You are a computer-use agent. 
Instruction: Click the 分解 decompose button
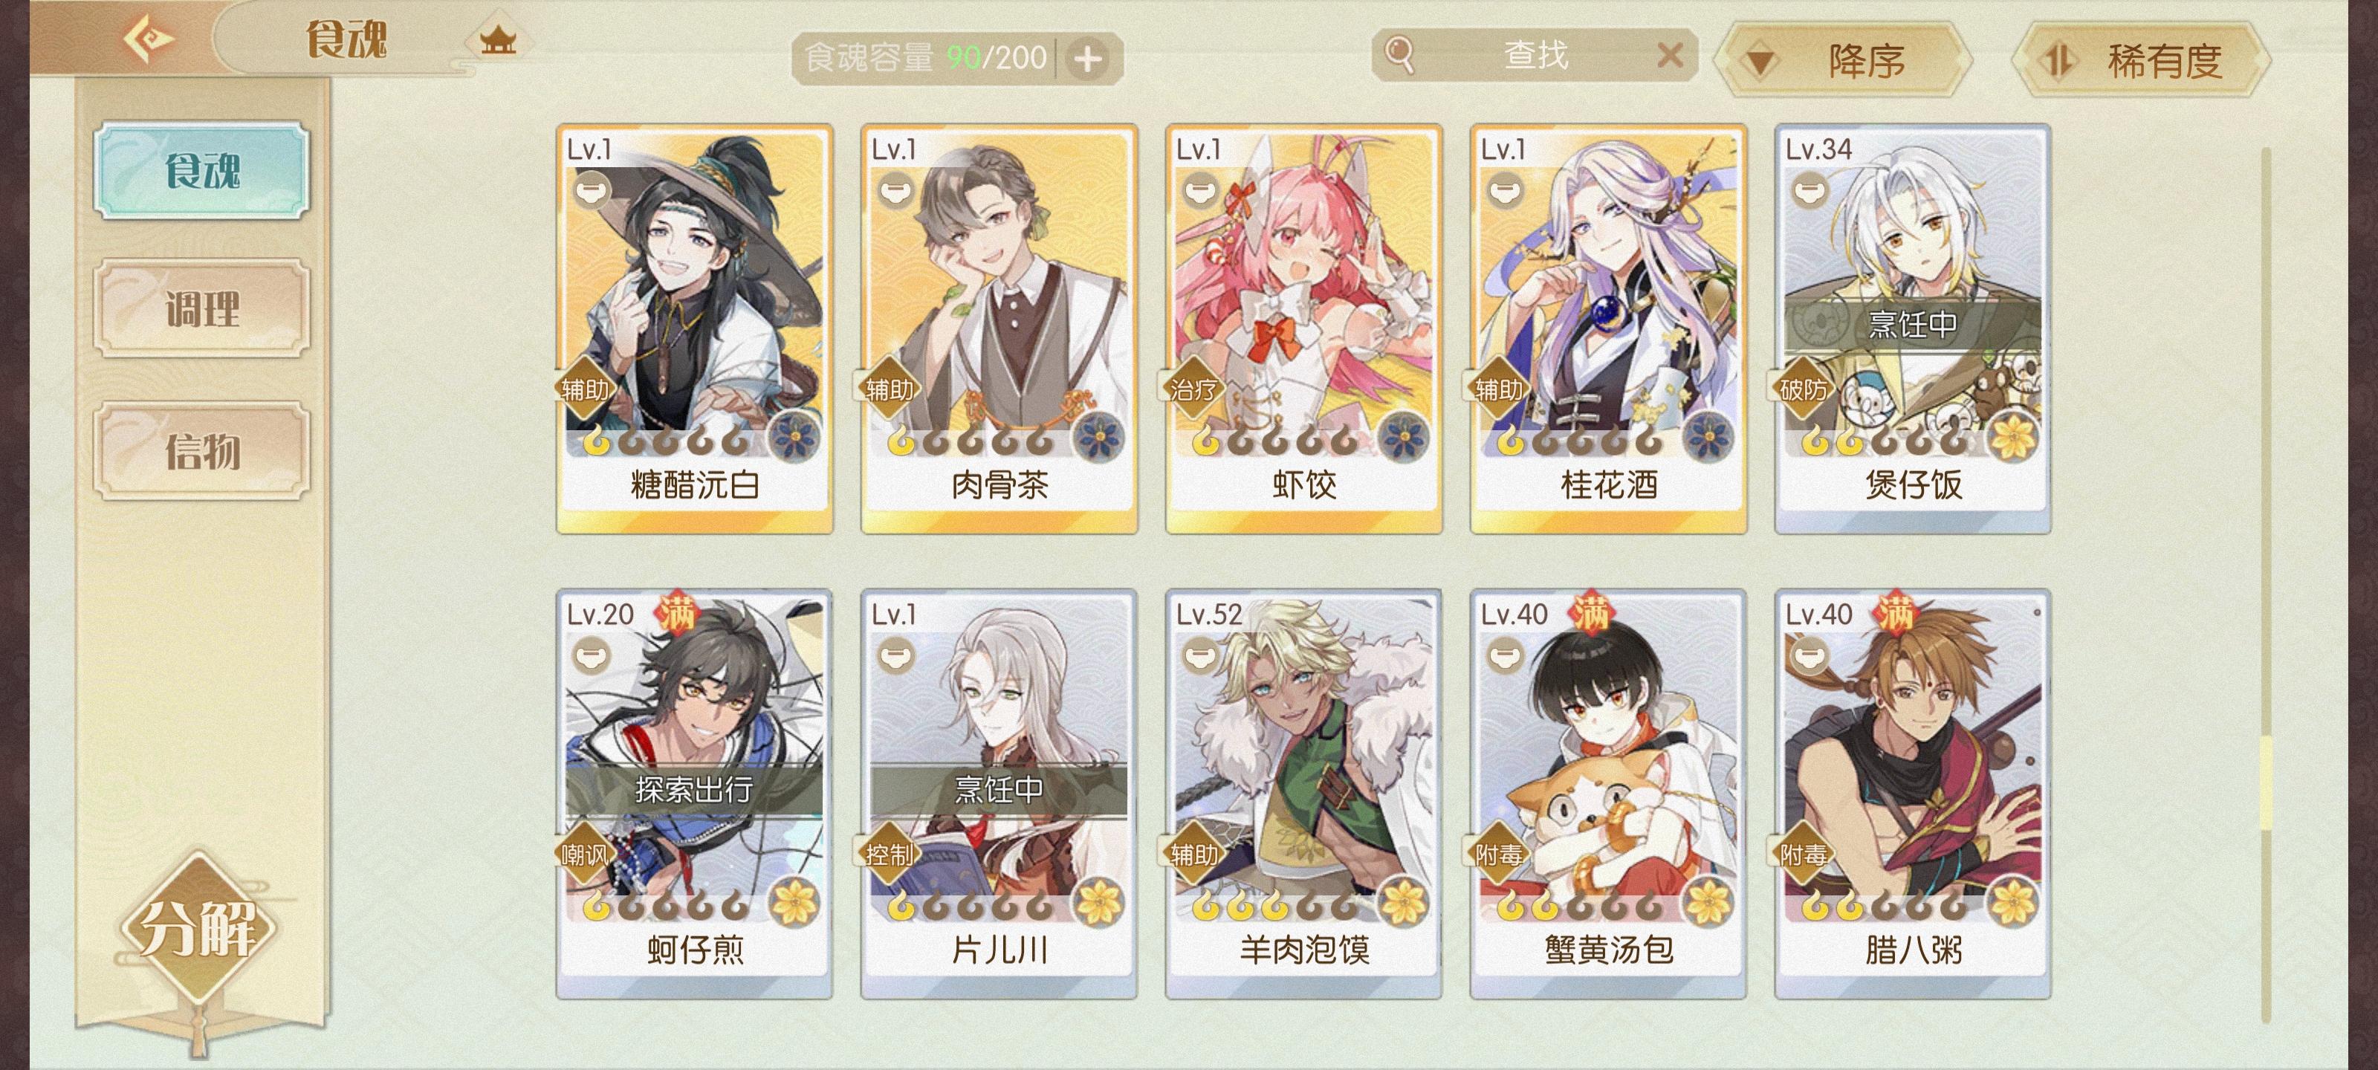(198, 927)
